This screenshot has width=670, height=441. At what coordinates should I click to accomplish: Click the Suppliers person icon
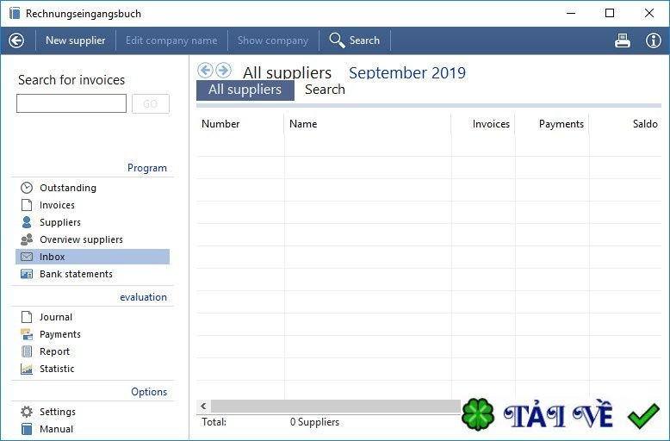27,222
